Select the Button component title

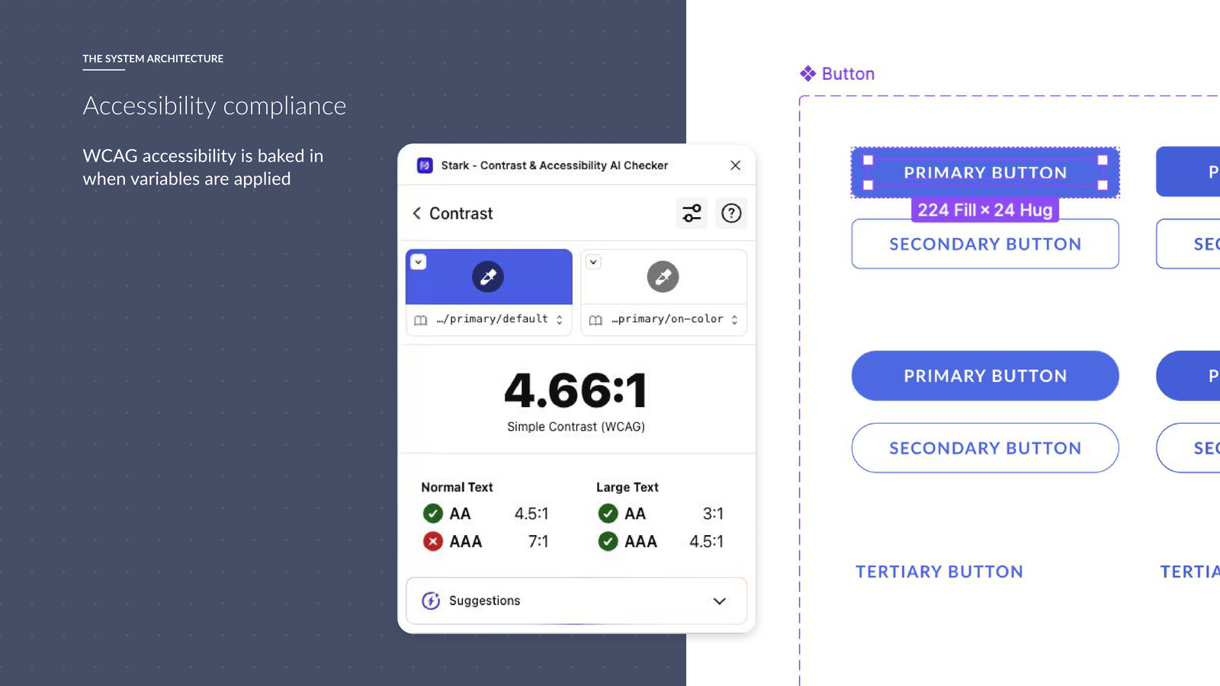[848, 74]
